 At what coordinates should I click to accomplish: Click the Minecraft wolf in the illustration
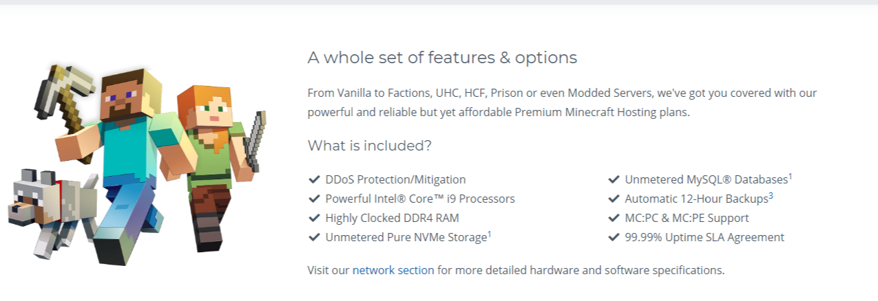pyautogui.click(x=48, y=206)
